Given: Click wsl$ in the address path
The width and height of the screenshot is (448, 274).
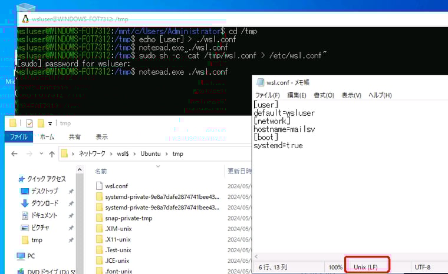Looking at the screenshot, I should pos(123,153).
